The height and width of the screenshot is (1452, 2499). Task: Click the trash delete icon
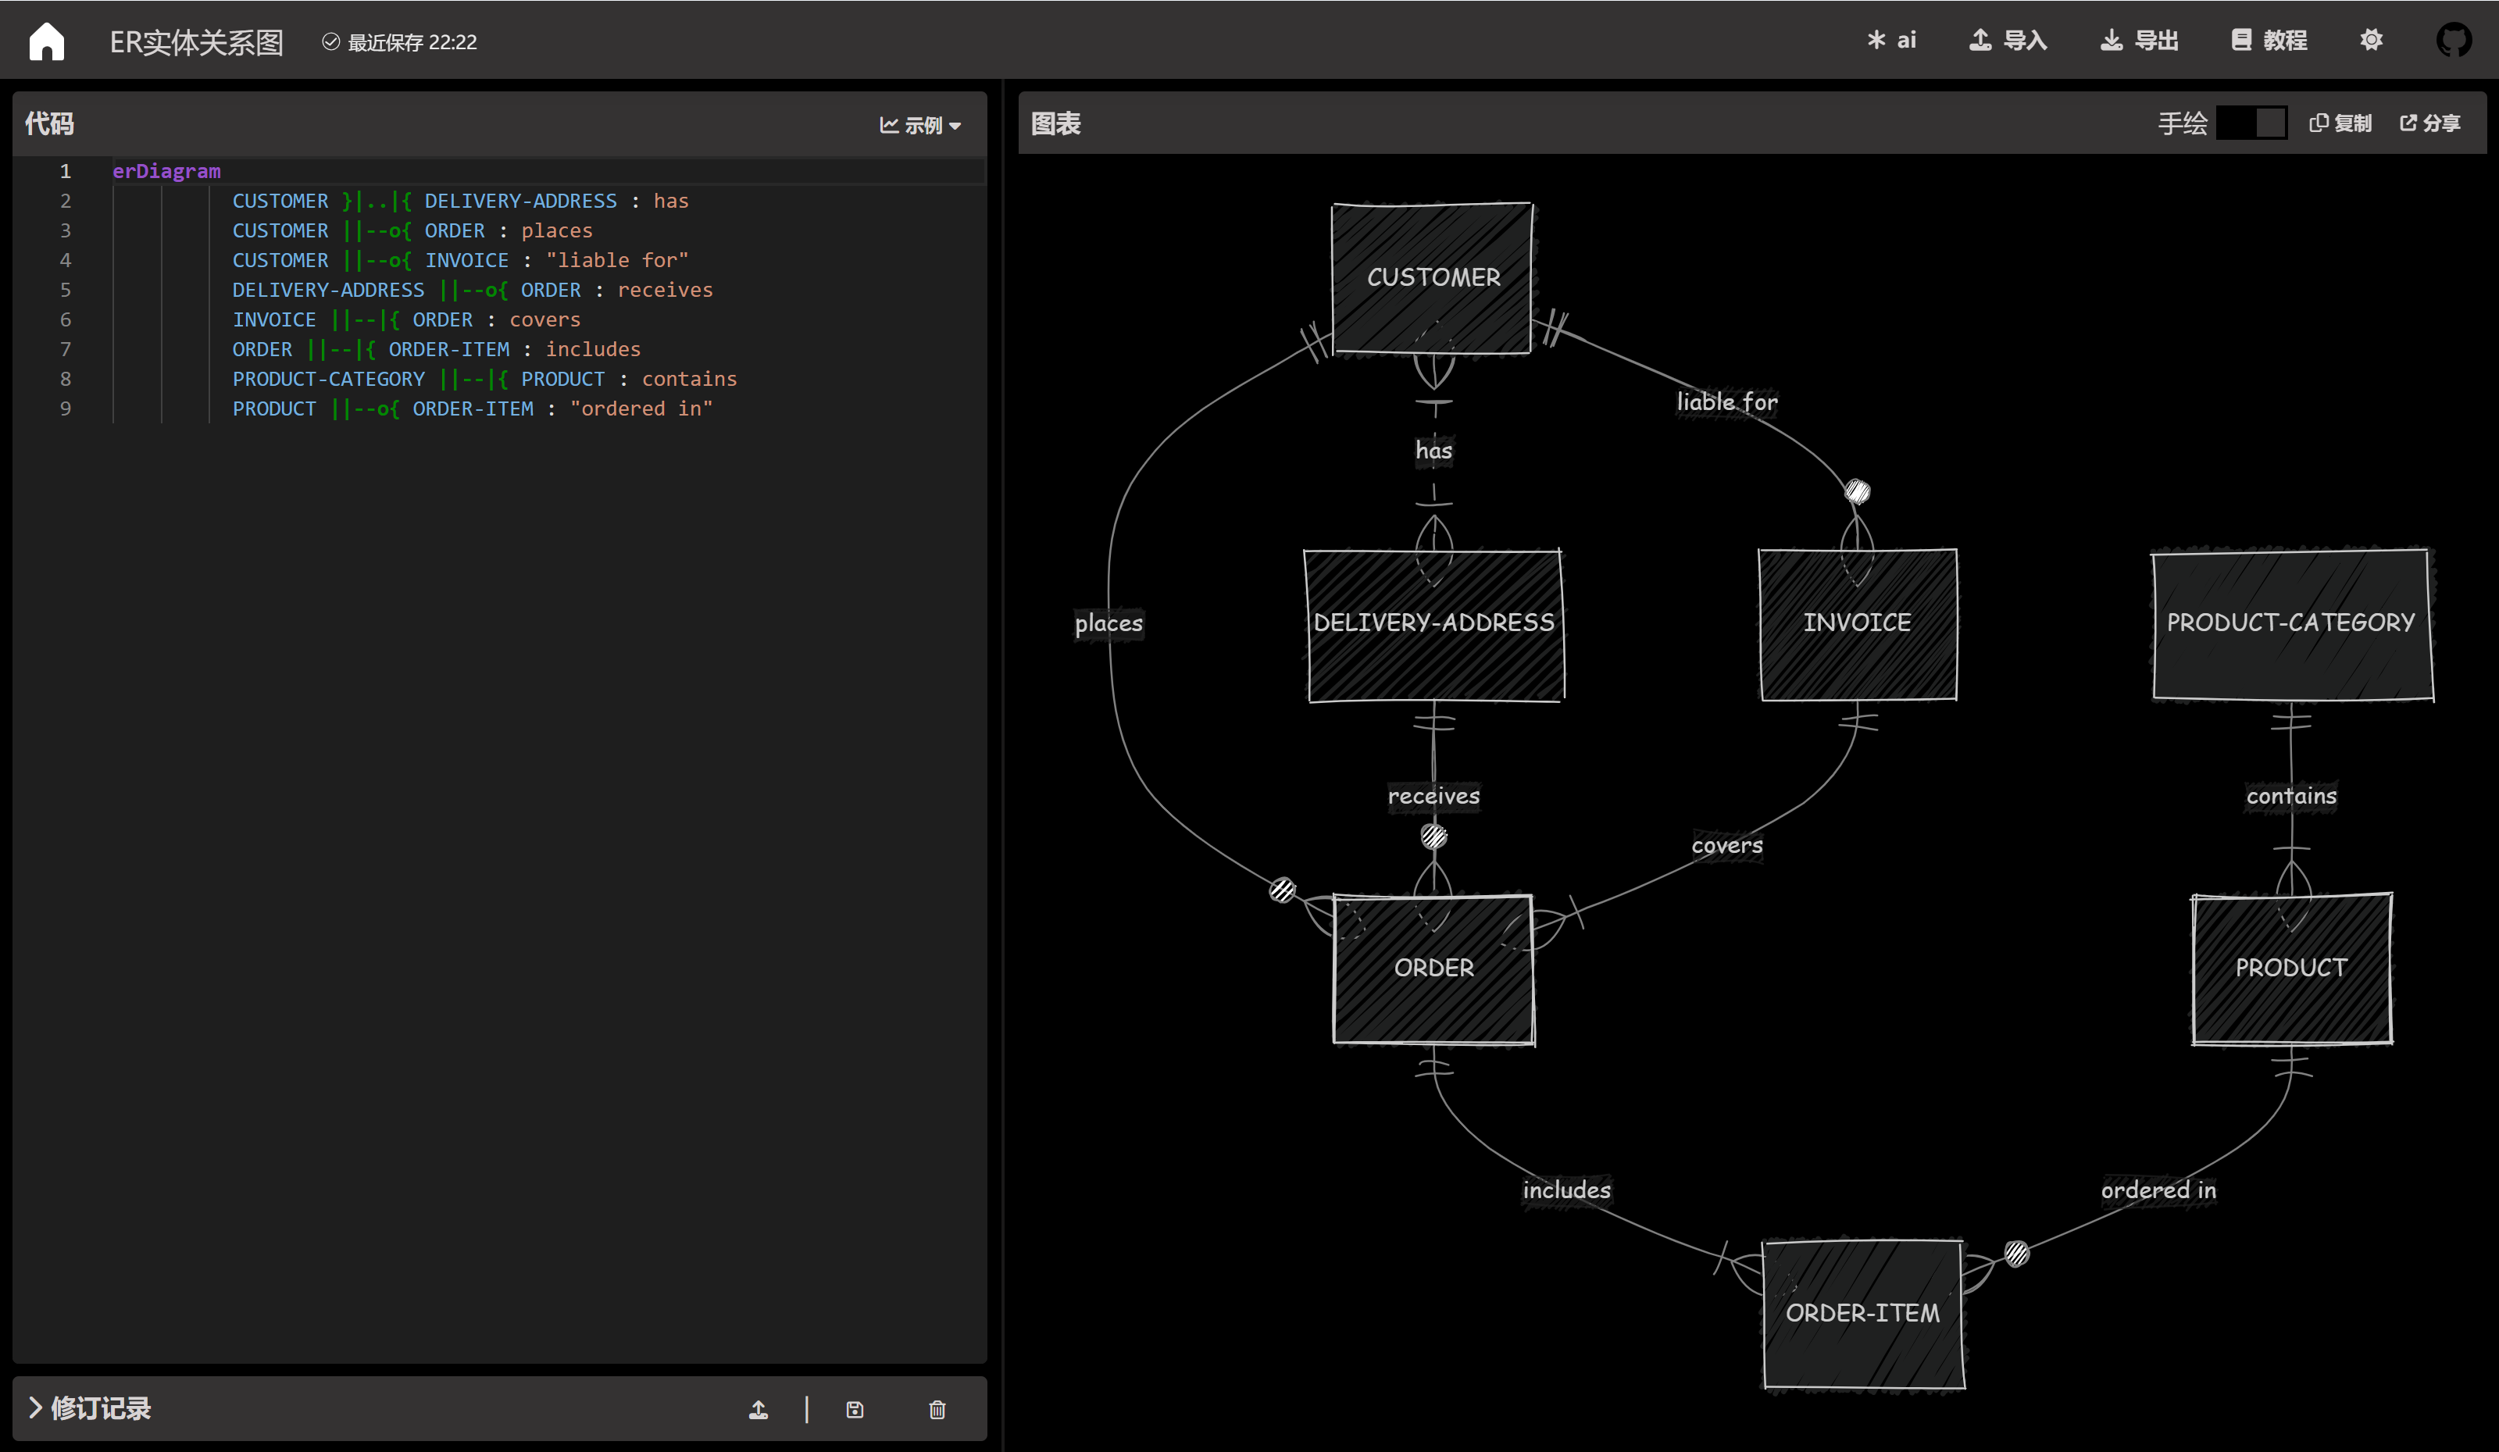(937, 1408)
